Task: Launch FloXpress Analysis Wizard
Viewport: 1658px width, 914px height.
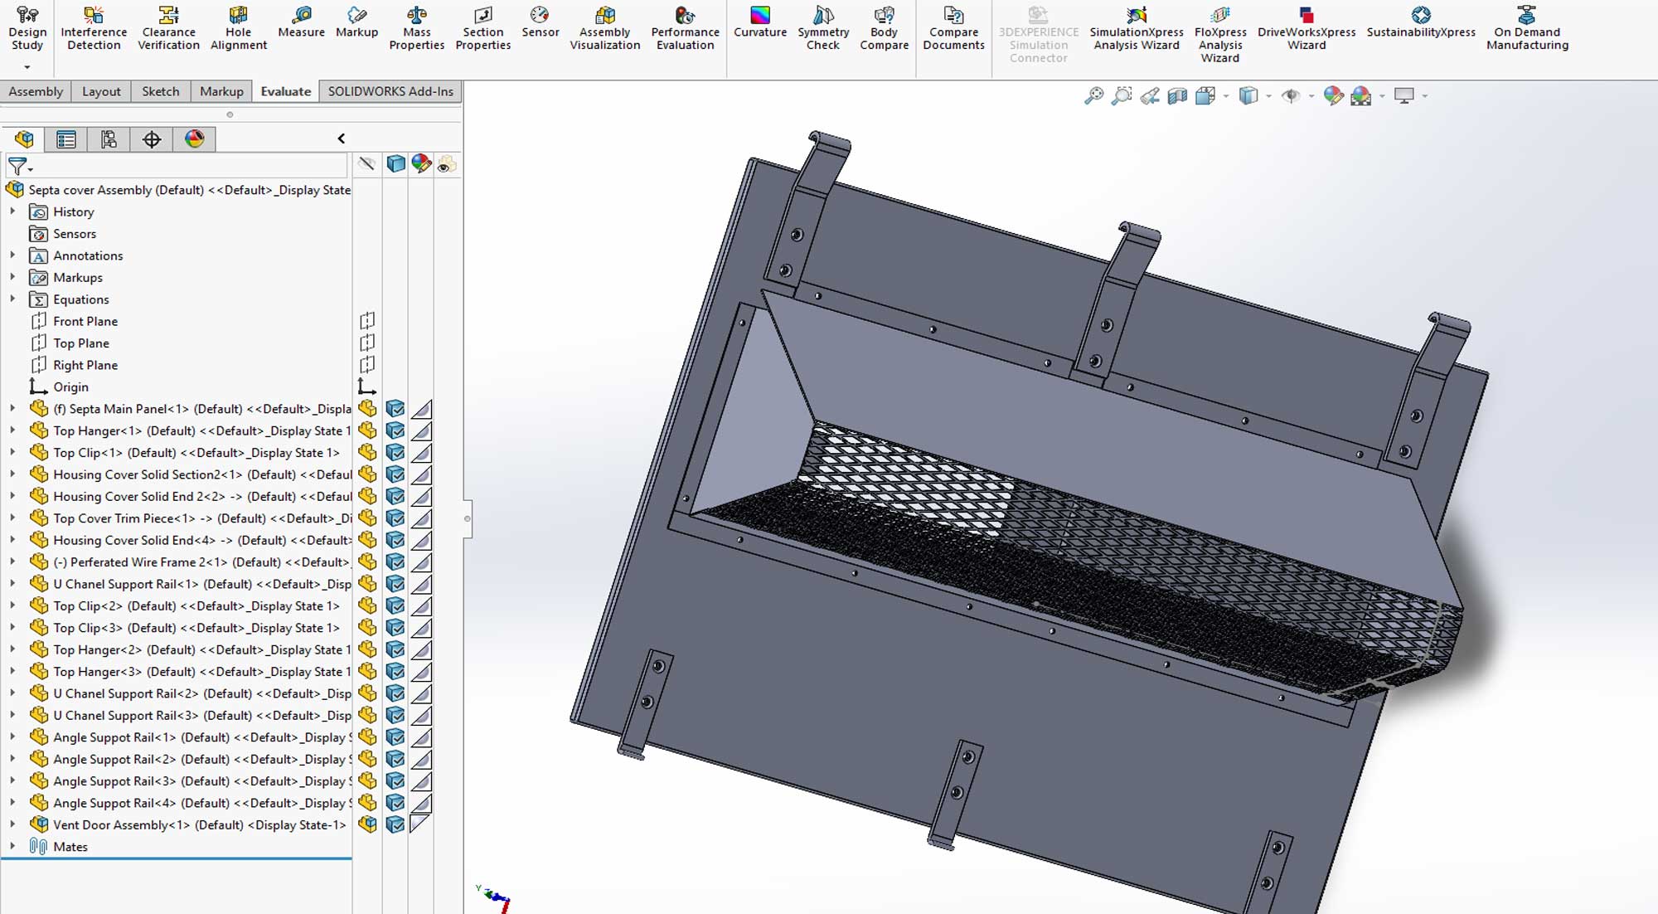Action: [1219, 35]
